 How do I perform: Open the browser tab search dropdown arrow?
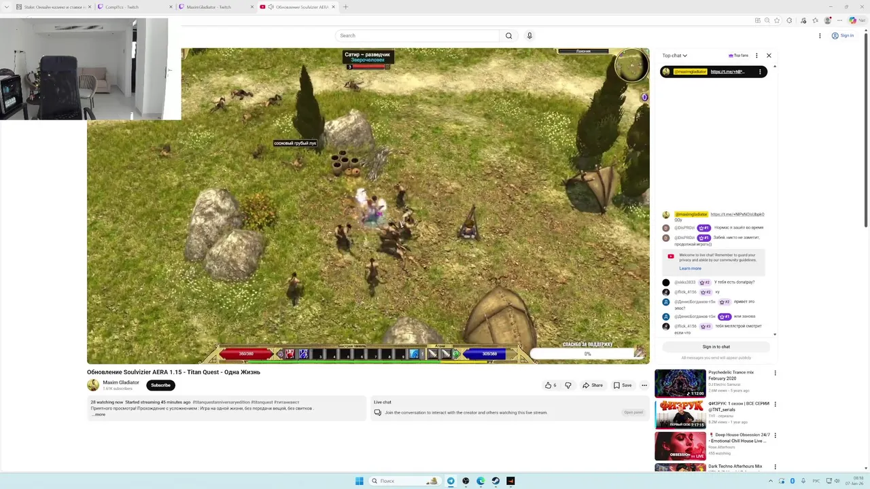(x=5, y=7)
